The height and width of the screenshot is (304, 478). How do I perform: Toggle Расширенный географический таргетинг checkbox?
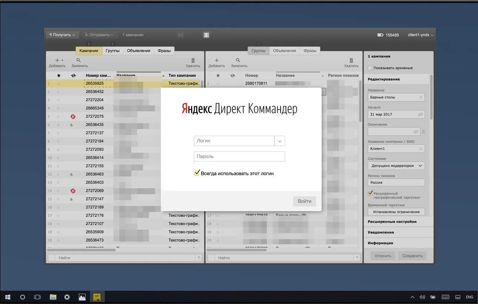370,193
